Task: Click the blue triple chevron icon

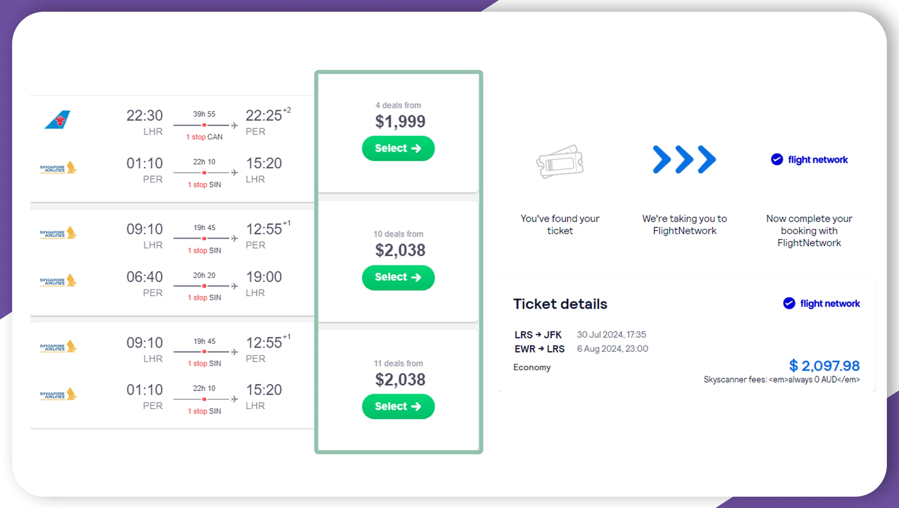Action: coord(684,160)
